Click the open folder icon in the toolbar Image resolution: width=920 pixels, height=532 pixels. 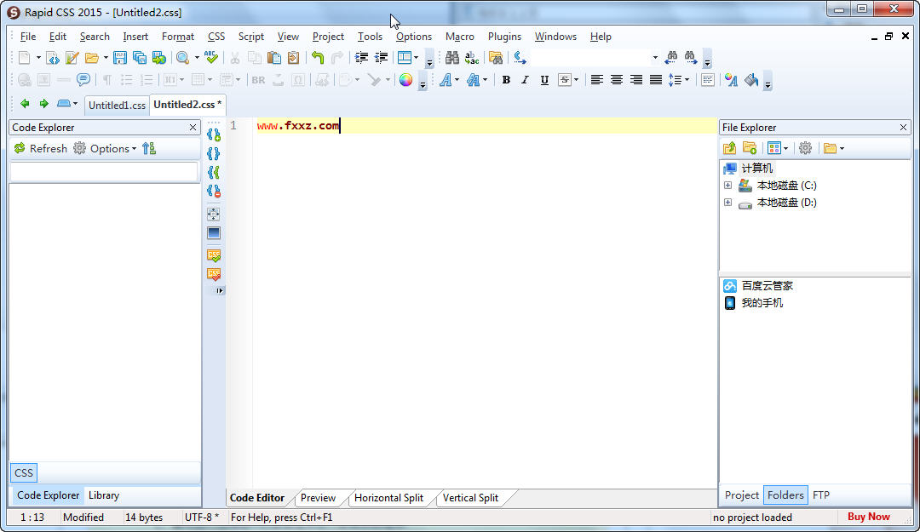[91, 58]
